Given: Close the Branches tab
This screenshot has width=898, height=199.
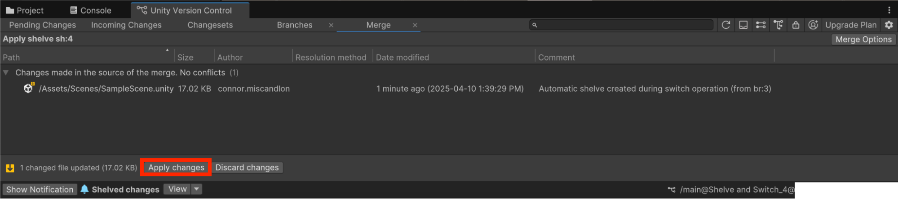Looking at the screenshot, I should coord(331,25).
